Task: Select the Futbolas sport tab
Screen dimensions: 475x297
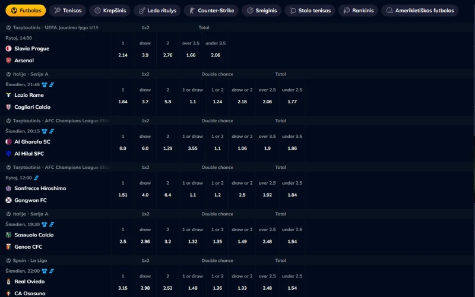Action: coord(26,10)
